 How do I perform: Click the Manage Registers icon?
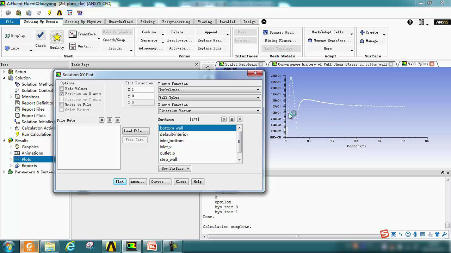tap(310, 40)
